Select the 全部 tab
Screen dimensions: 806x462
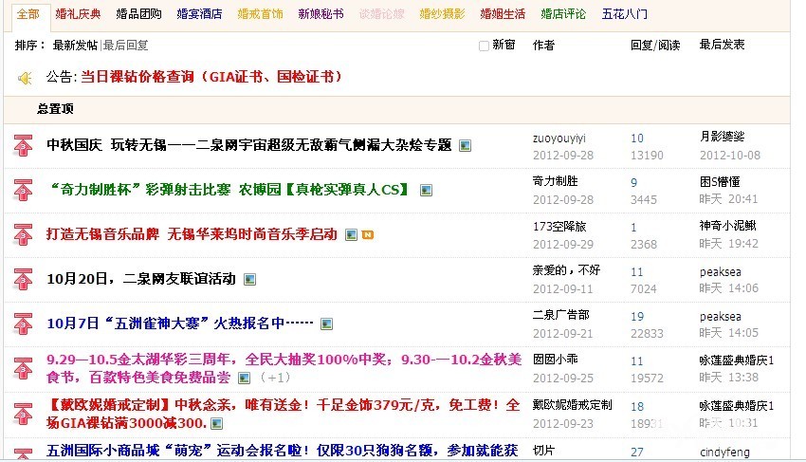click(28, 14)
